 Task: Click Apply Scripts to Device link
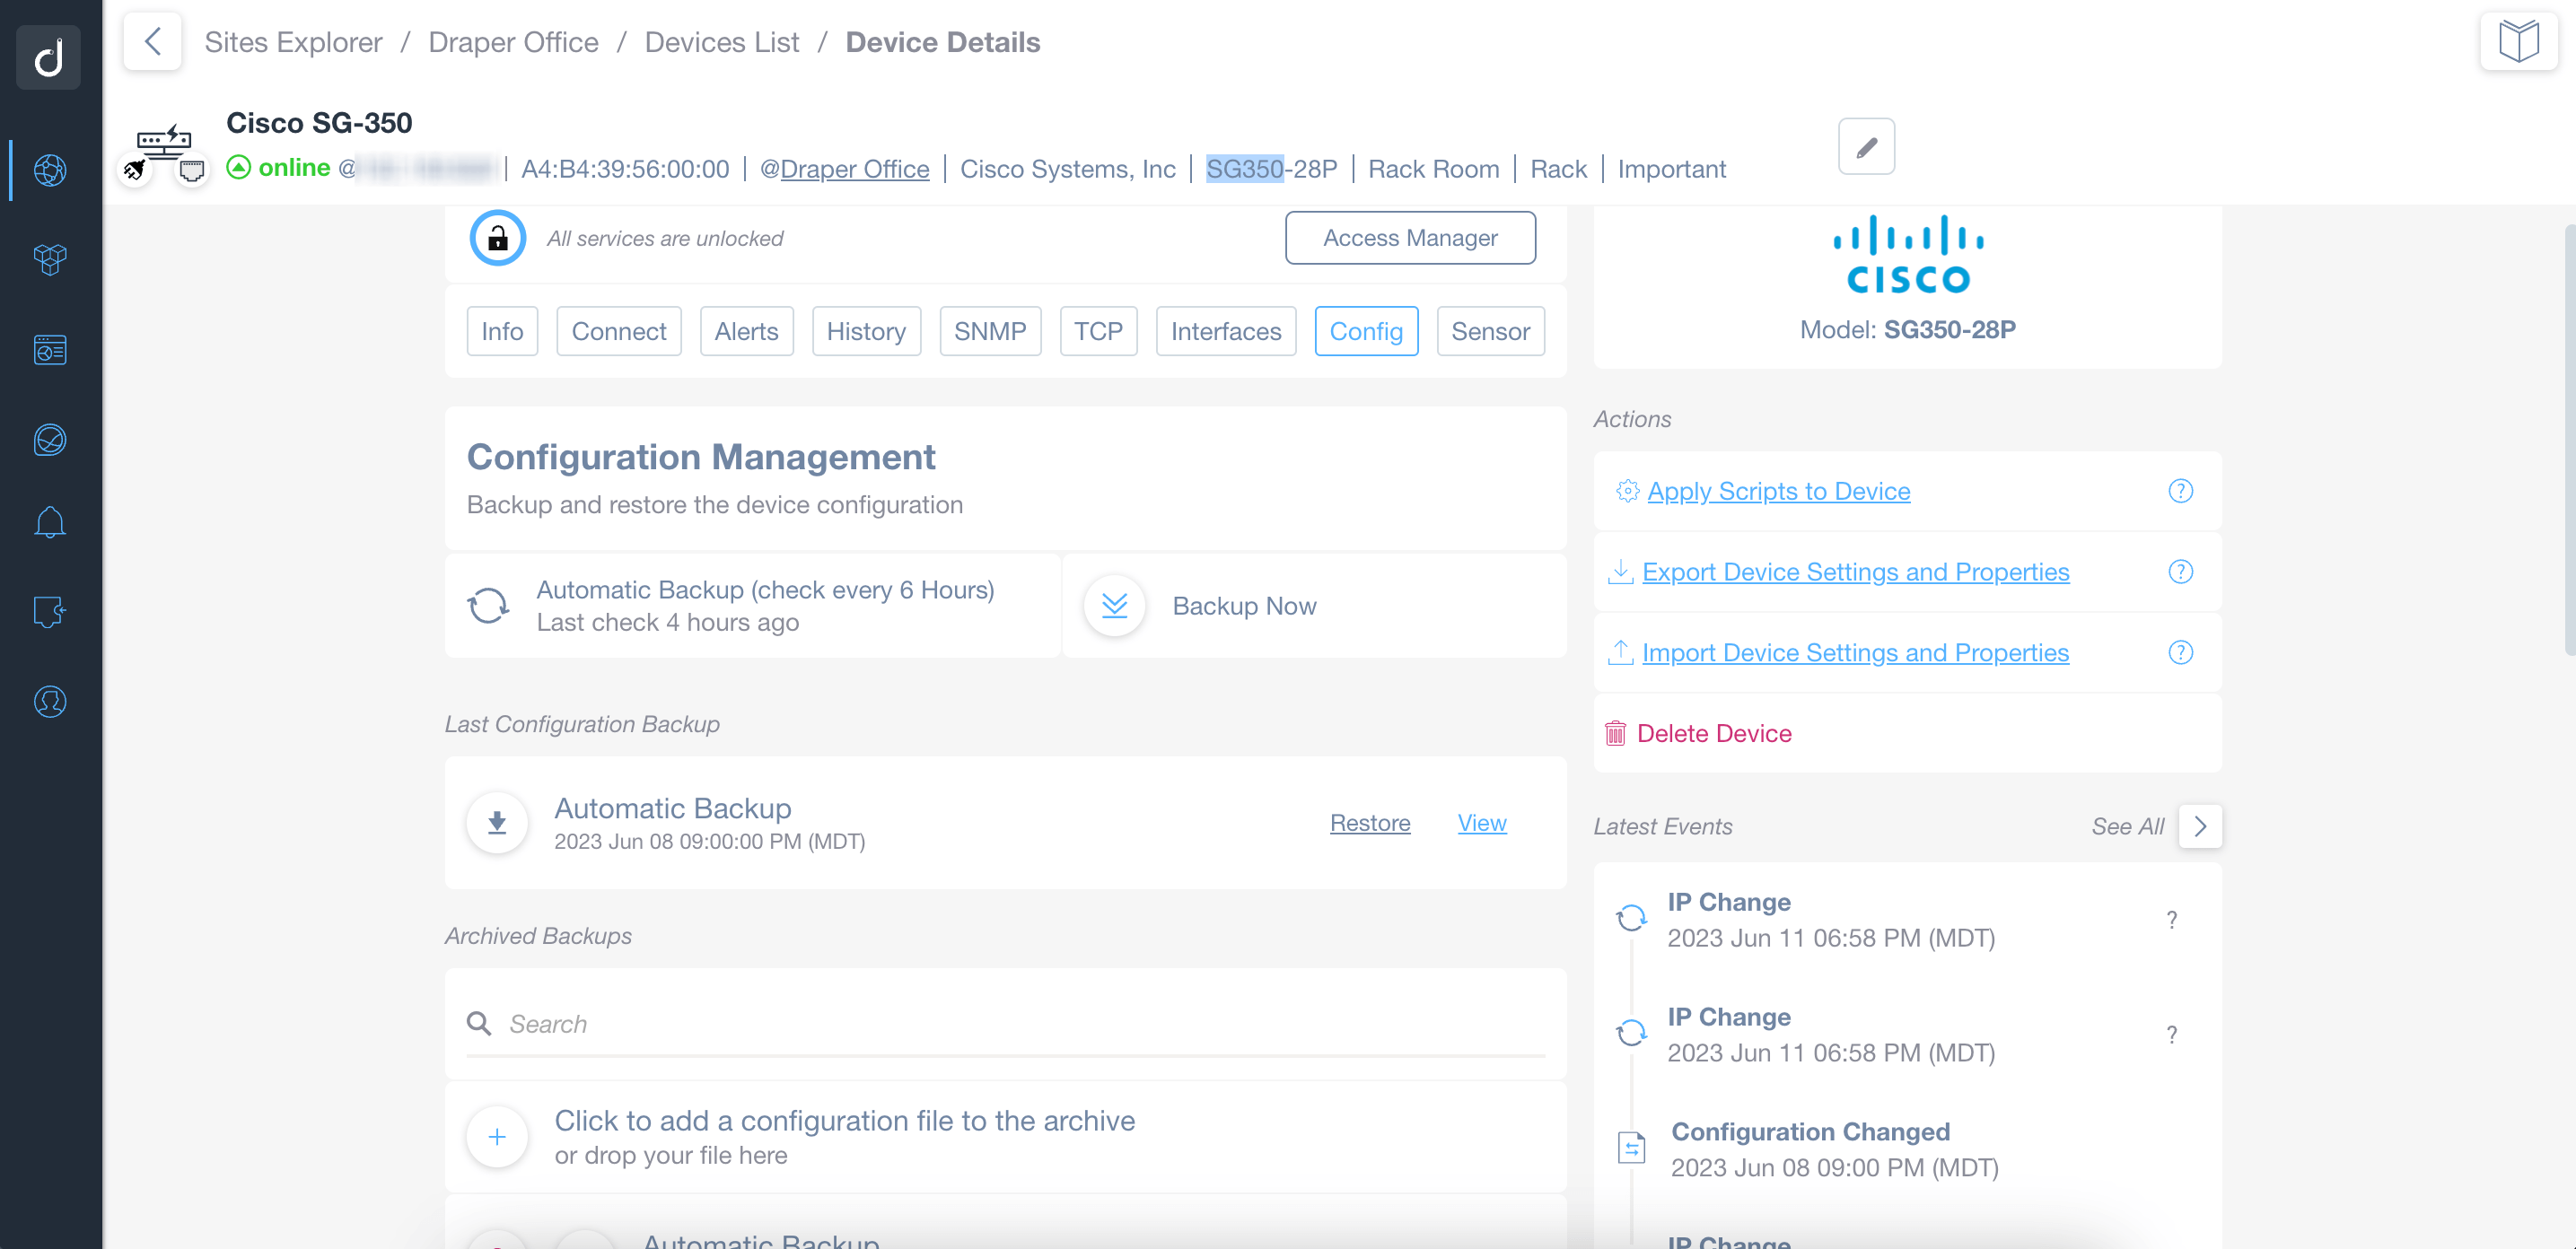[x=1778, y=491]
